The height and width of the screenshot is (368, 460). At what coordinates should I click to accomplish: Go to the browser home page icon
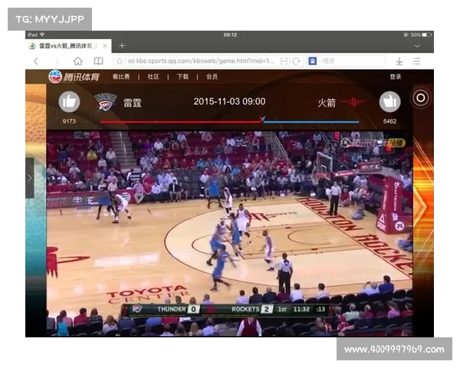point(77,61)
